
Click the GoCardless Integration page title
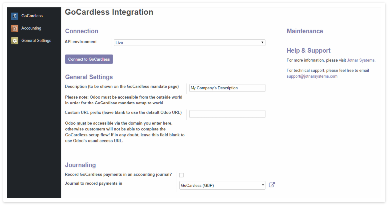[109, 12]
